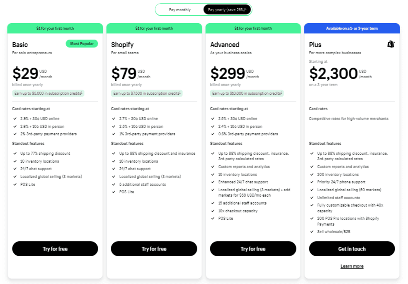The height and width of the screenshot is (284, 408).
Task: Click Get in touch for Plus plan
Action: (352, 249)
